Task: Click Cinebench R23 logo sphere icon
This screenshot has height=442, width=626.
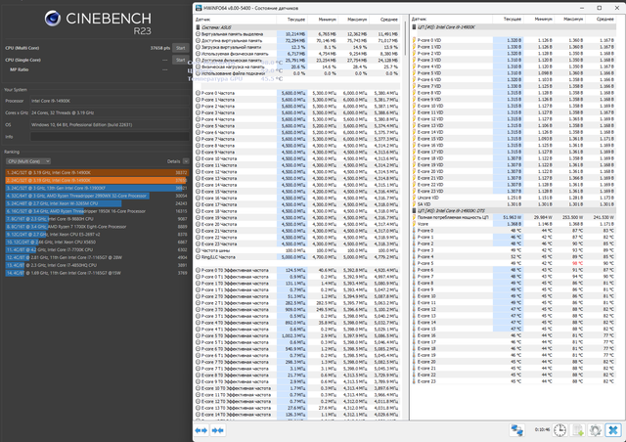Action: point(52,18)
